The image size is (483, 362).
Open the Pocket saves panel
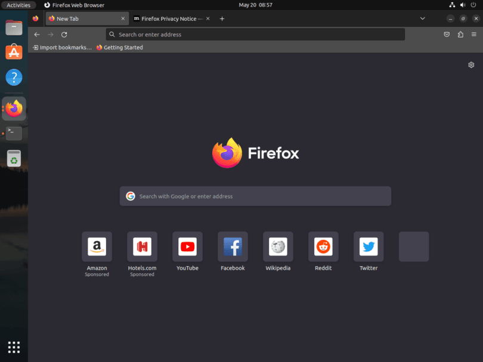(447, 34)
